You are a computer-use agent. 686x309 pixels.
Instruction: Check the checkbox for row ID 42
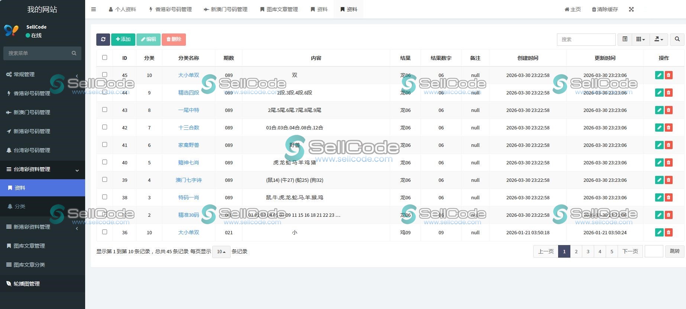pyautogui.click(x=104, y=127)
